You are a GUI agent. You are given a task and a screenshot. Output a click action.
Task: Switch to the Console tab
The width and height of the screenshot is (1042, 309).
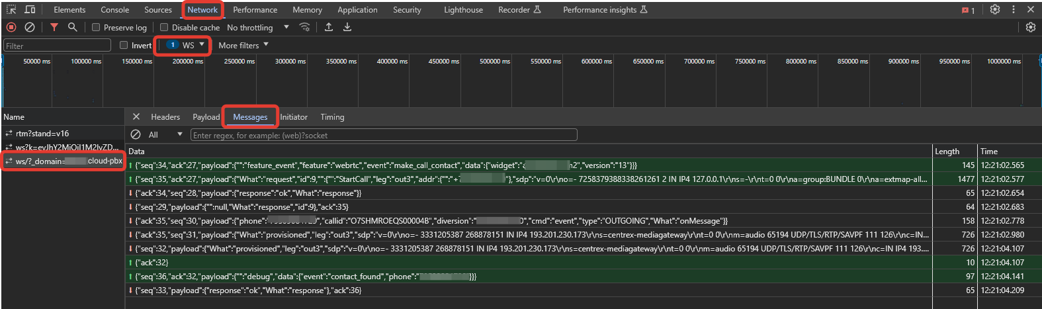point(114,10)
